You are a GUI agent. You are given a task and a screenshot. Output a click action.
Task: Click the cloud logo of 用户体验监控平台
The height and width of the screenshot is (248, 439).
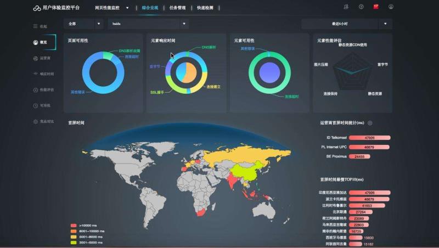(x=37, y=8)
